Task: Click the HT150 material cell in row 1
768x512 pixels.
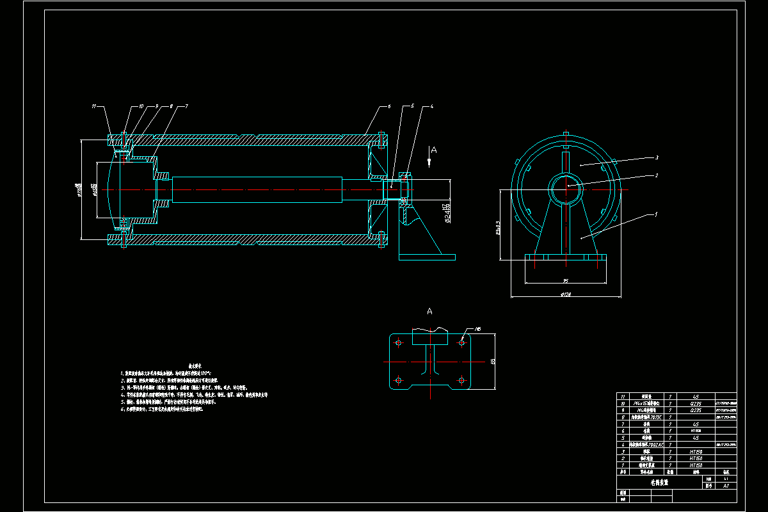Action: coord(696,465)
